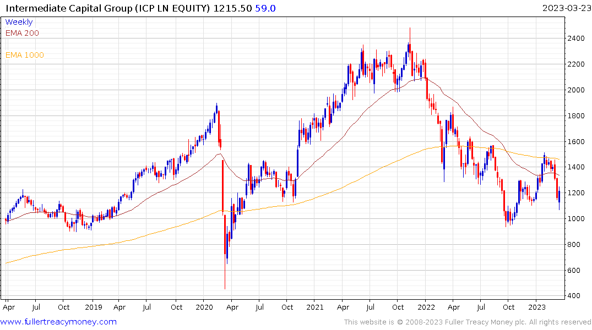The height and width of the screenshot is (330, 592).
Task: Click the 400 price axis label
Action: [x=574, y=296]
